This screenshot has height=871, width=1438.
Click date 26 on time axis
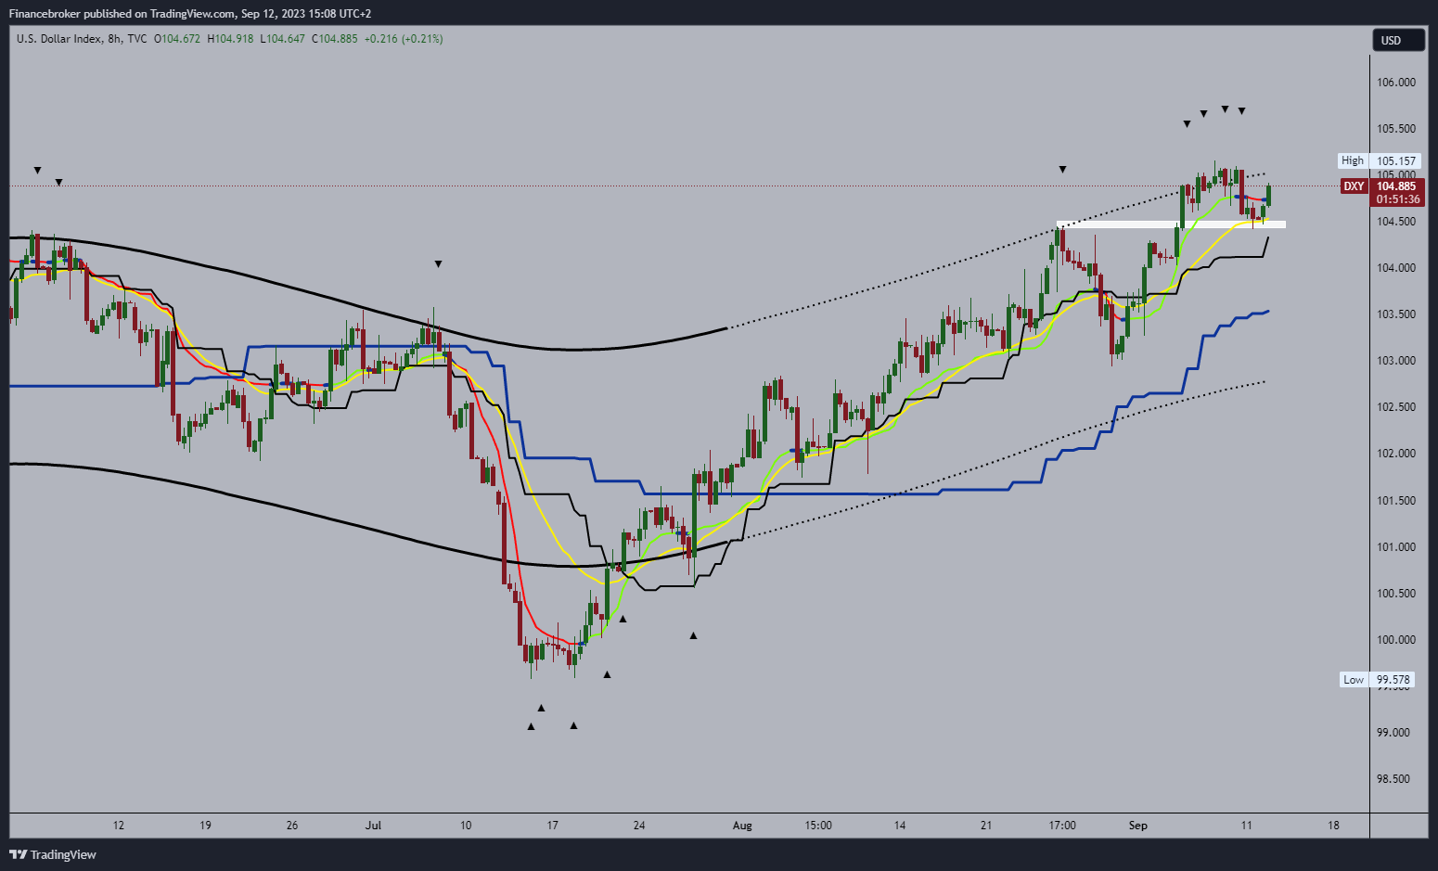(292, 826)
